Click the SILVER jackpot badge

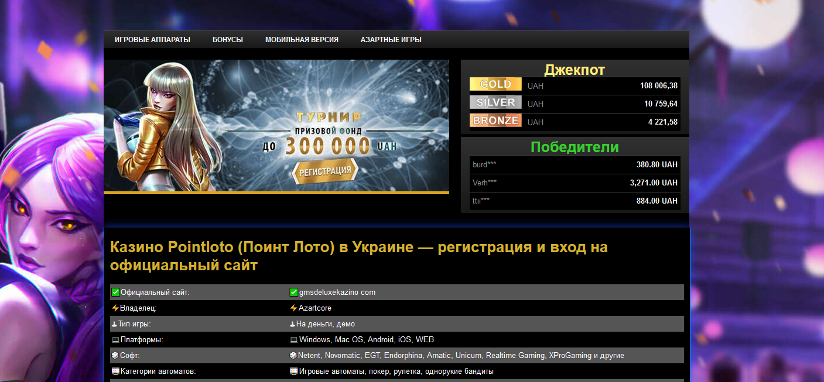coord(495,102)
